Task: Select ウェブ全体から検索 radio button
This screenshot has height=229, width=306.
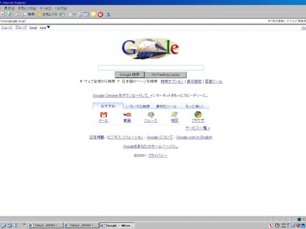Action: pyautogui.click(x=81, y=82)
